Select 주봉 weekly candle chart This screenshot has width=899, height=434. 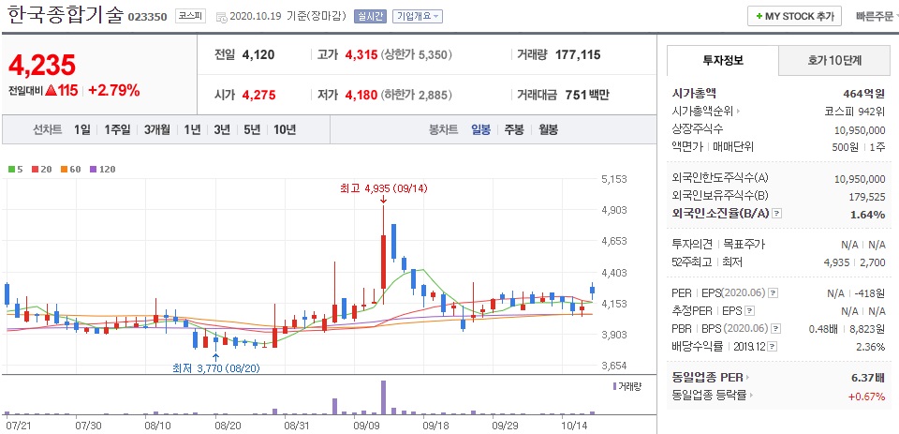(514, 129)
